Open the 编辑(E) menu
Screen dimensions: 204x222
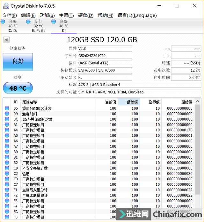click(28, 15)
